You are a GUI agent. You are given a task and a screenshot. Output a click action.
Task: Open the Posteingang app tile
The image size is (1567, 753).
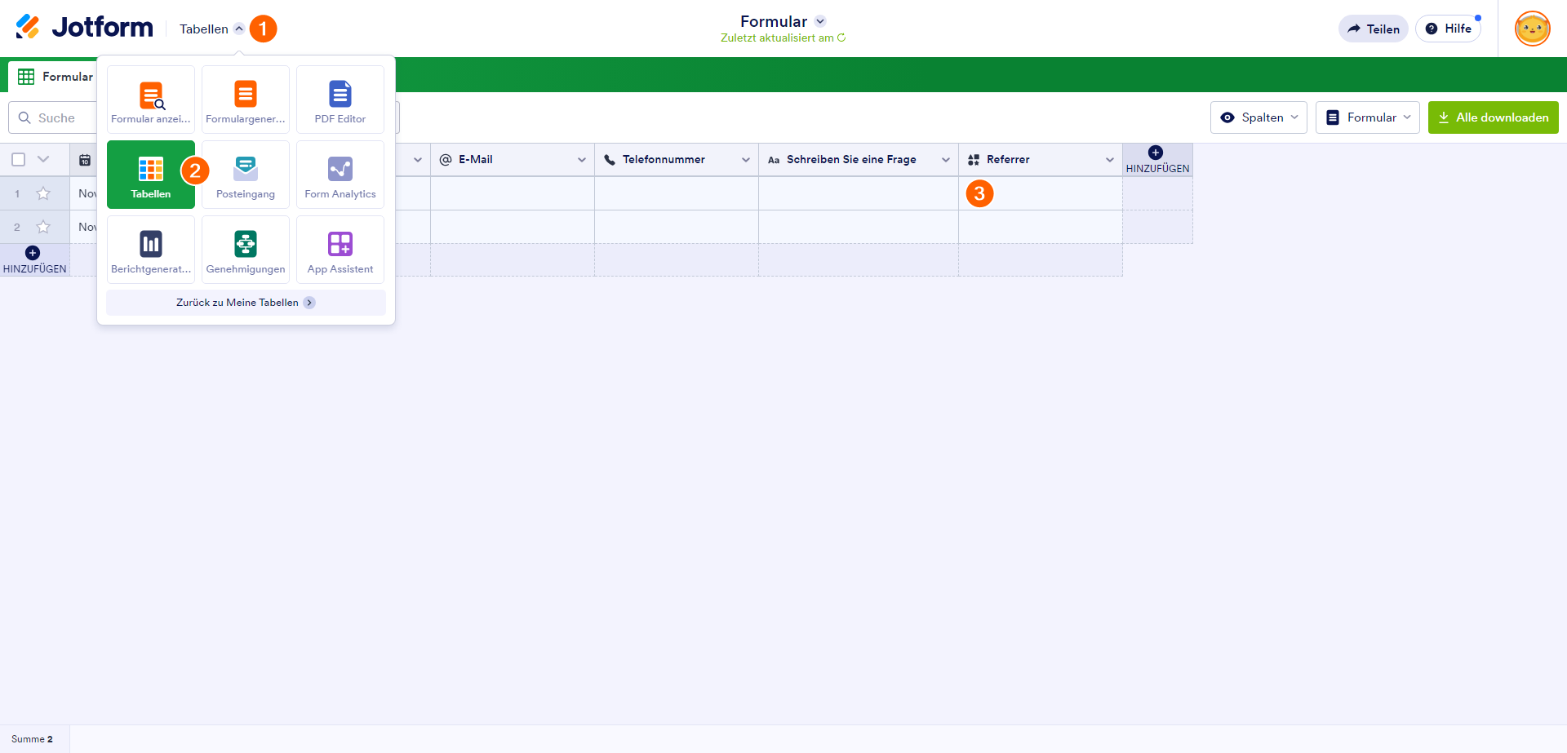[x=246, y=175]
